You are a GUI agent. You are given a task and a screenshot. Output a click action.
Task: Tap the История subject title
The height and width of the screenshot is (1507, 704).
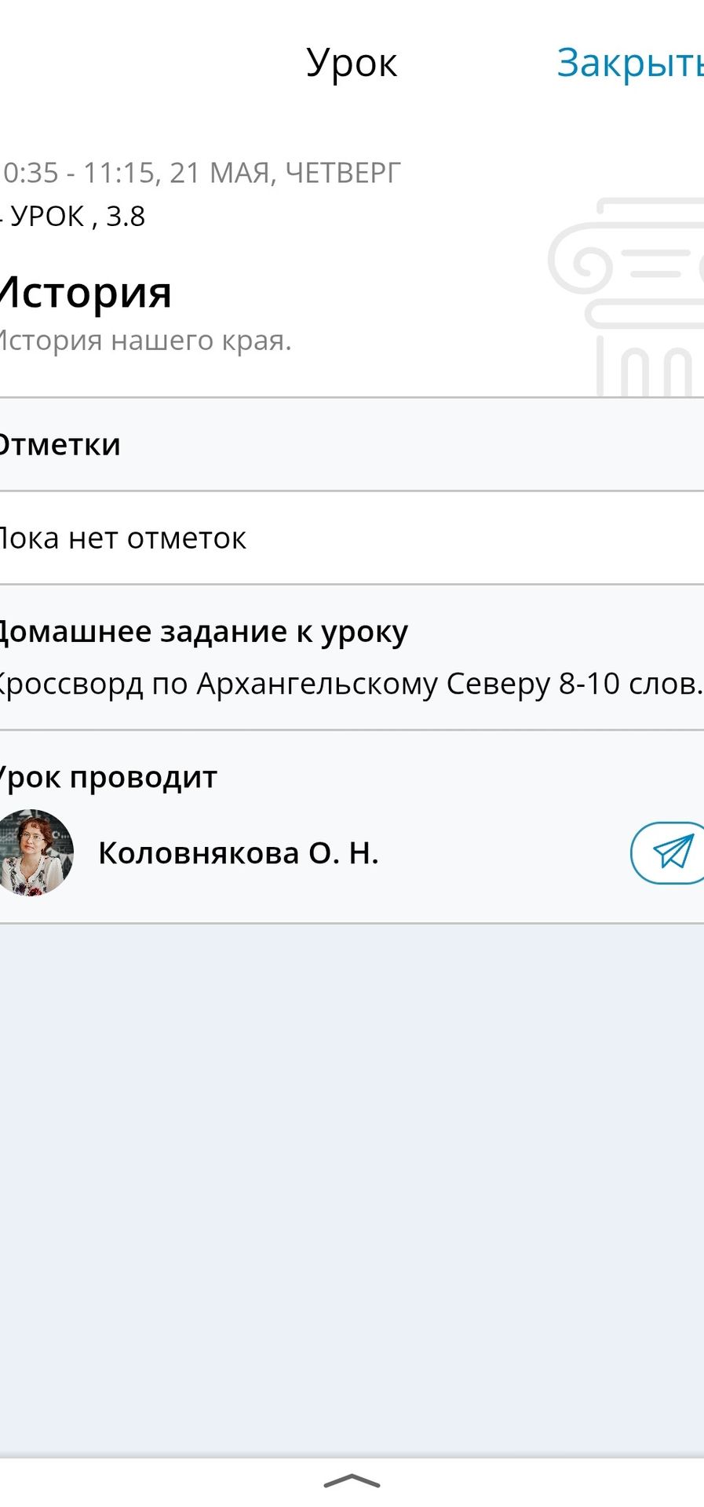coord(85,293)
